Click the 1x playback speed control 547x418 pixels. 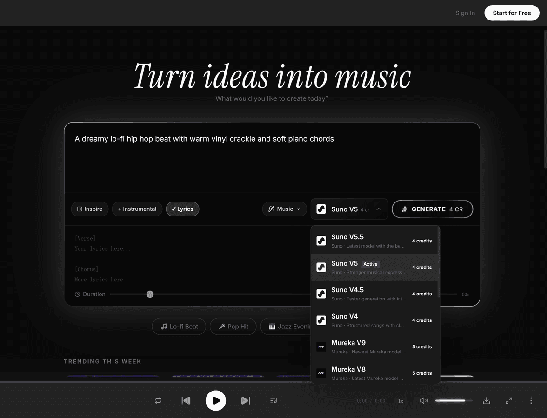[x=400, y=401]
